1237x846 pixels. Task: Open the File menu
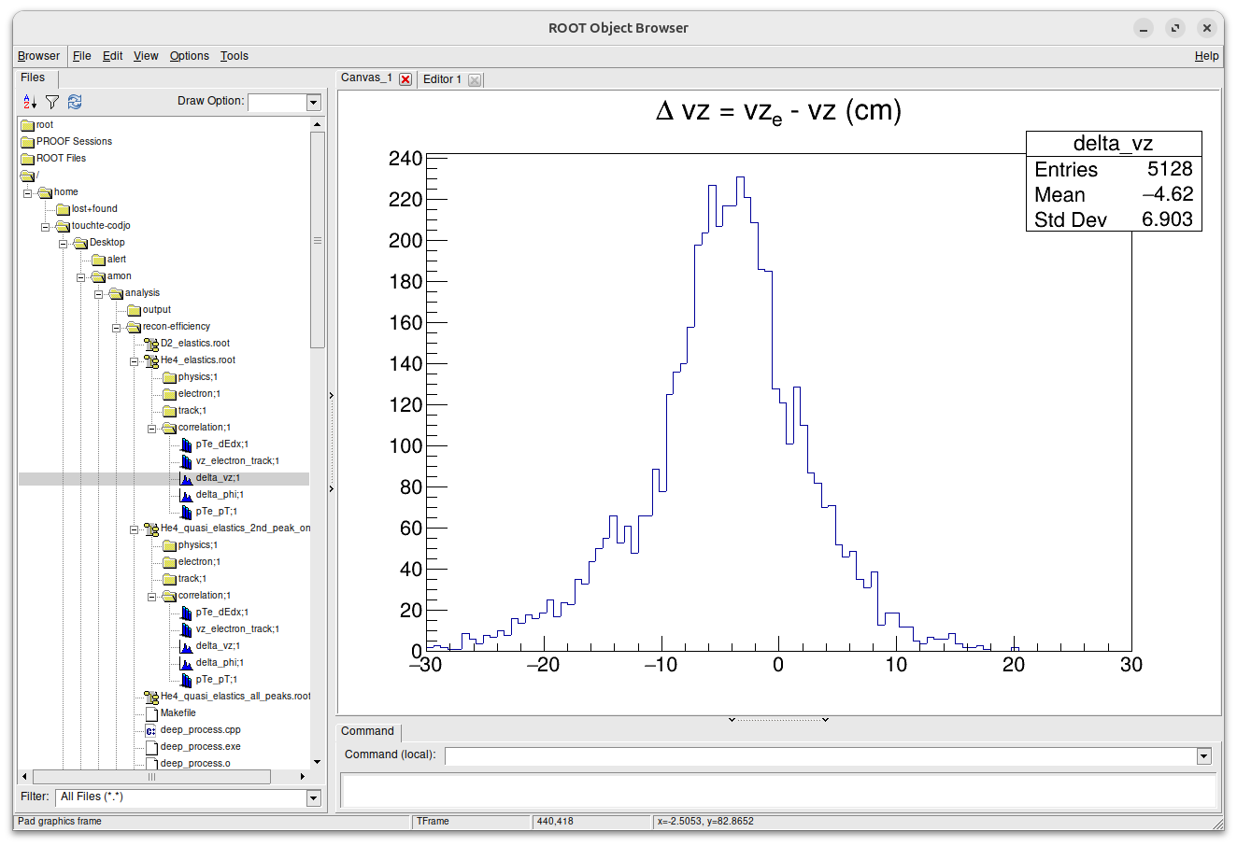[x=82, y=56]
